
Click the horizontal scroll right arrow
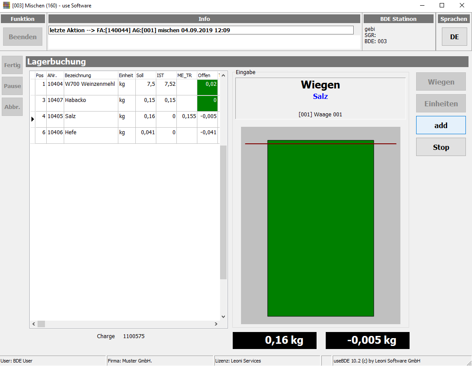tap(216, 324)
